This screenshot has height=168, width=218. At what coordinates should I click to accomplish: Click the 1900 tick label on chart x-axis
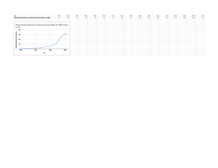[35, 50]
